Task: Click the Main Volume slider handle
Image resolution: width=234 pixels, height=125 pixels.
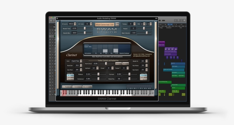Action: click(147, 33)
